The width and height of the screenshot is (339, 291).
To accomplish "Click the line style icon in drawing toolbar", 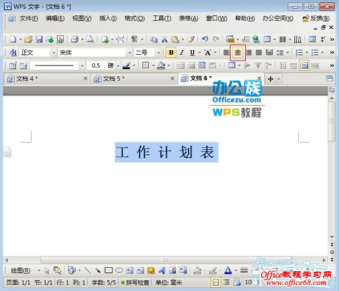I will pyautogui.click(x=244, y=270).
